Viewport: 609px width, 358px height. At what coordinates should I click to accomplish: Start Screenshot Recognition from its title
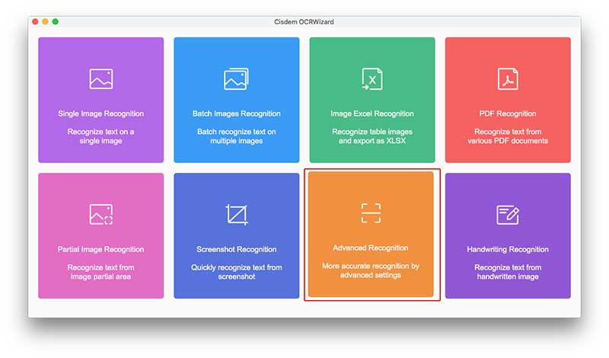click(236, 250)
